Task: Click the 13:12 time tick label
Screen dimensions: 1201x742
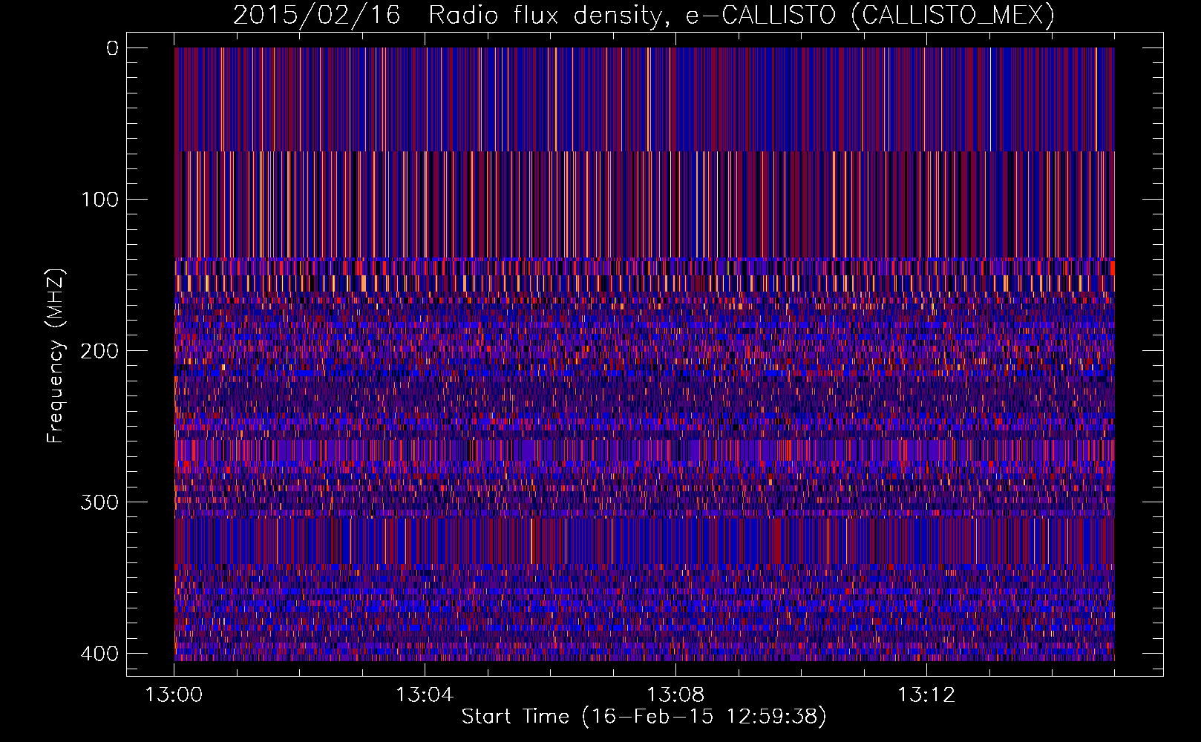Action: pyautogui.click(x=926, y=695)
